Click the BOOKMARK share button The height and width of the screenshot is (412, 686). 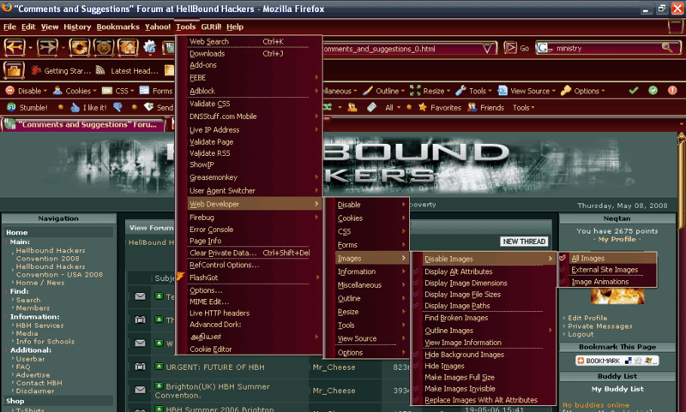(x=617, y=361)
